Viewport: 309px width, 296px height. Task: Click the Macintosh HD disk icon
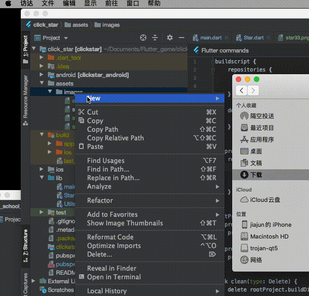click(x=244, y=236)
